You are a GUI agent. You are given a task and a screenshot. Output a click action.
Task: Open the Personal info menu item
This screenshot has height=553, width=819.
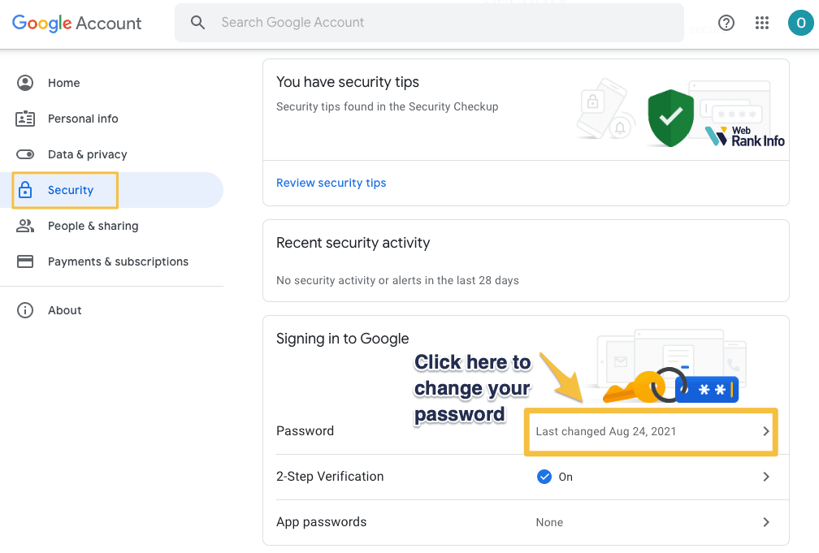[83, 119]
